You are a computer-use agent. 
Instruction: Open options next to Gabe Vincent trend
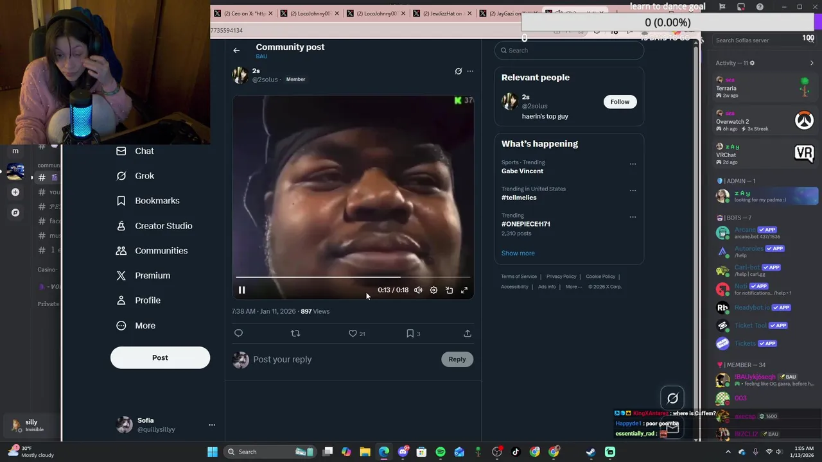click(x=633, y=164)
